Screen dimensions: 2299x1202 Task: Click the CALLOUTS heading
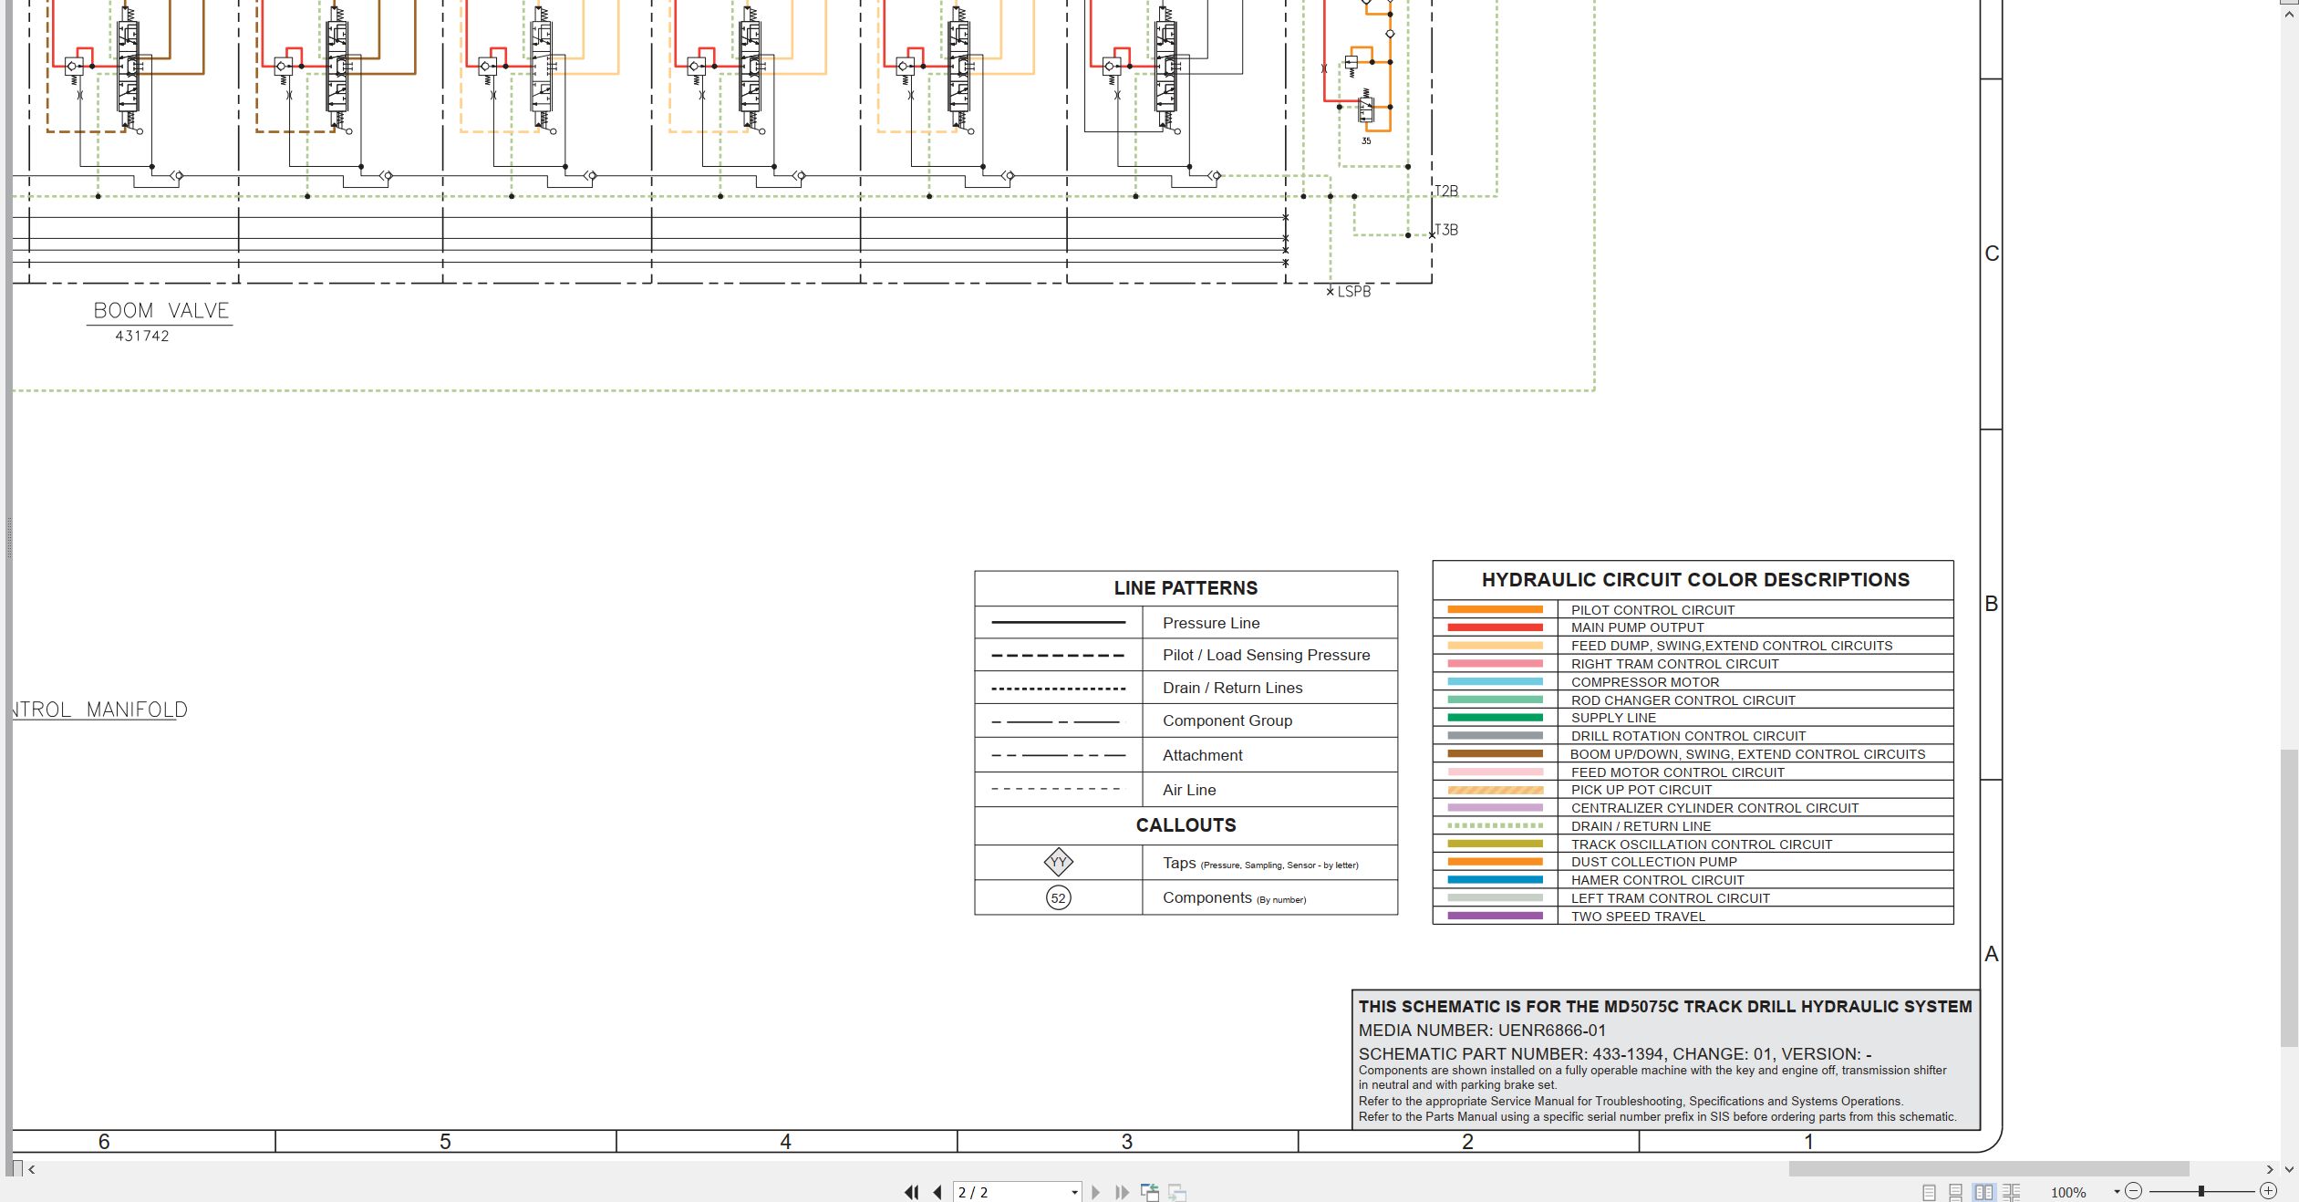[1186, 825]
